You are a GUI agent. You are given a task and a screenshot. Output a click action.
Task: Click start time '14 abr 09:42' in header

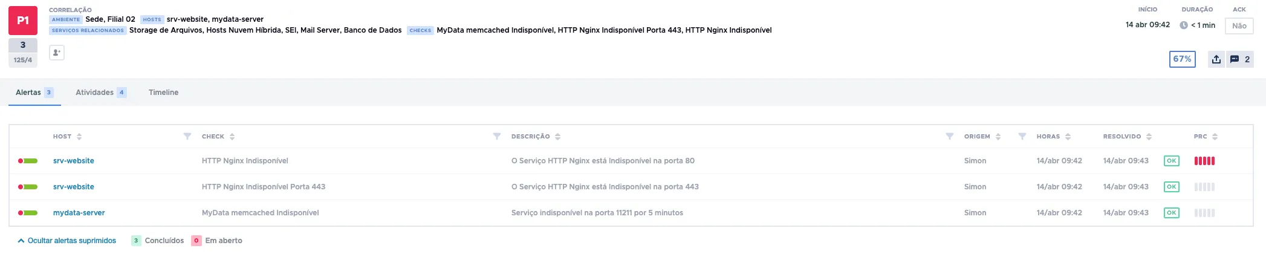(x=1148, y=25)
